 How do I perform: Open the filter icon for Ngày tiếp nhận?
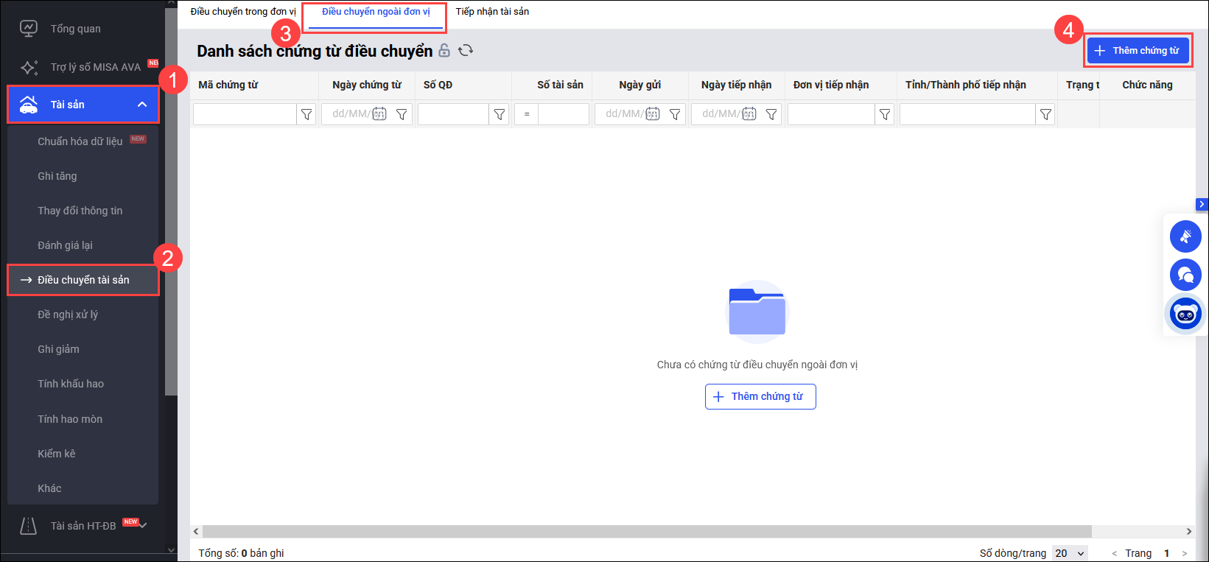pos(771,114)
